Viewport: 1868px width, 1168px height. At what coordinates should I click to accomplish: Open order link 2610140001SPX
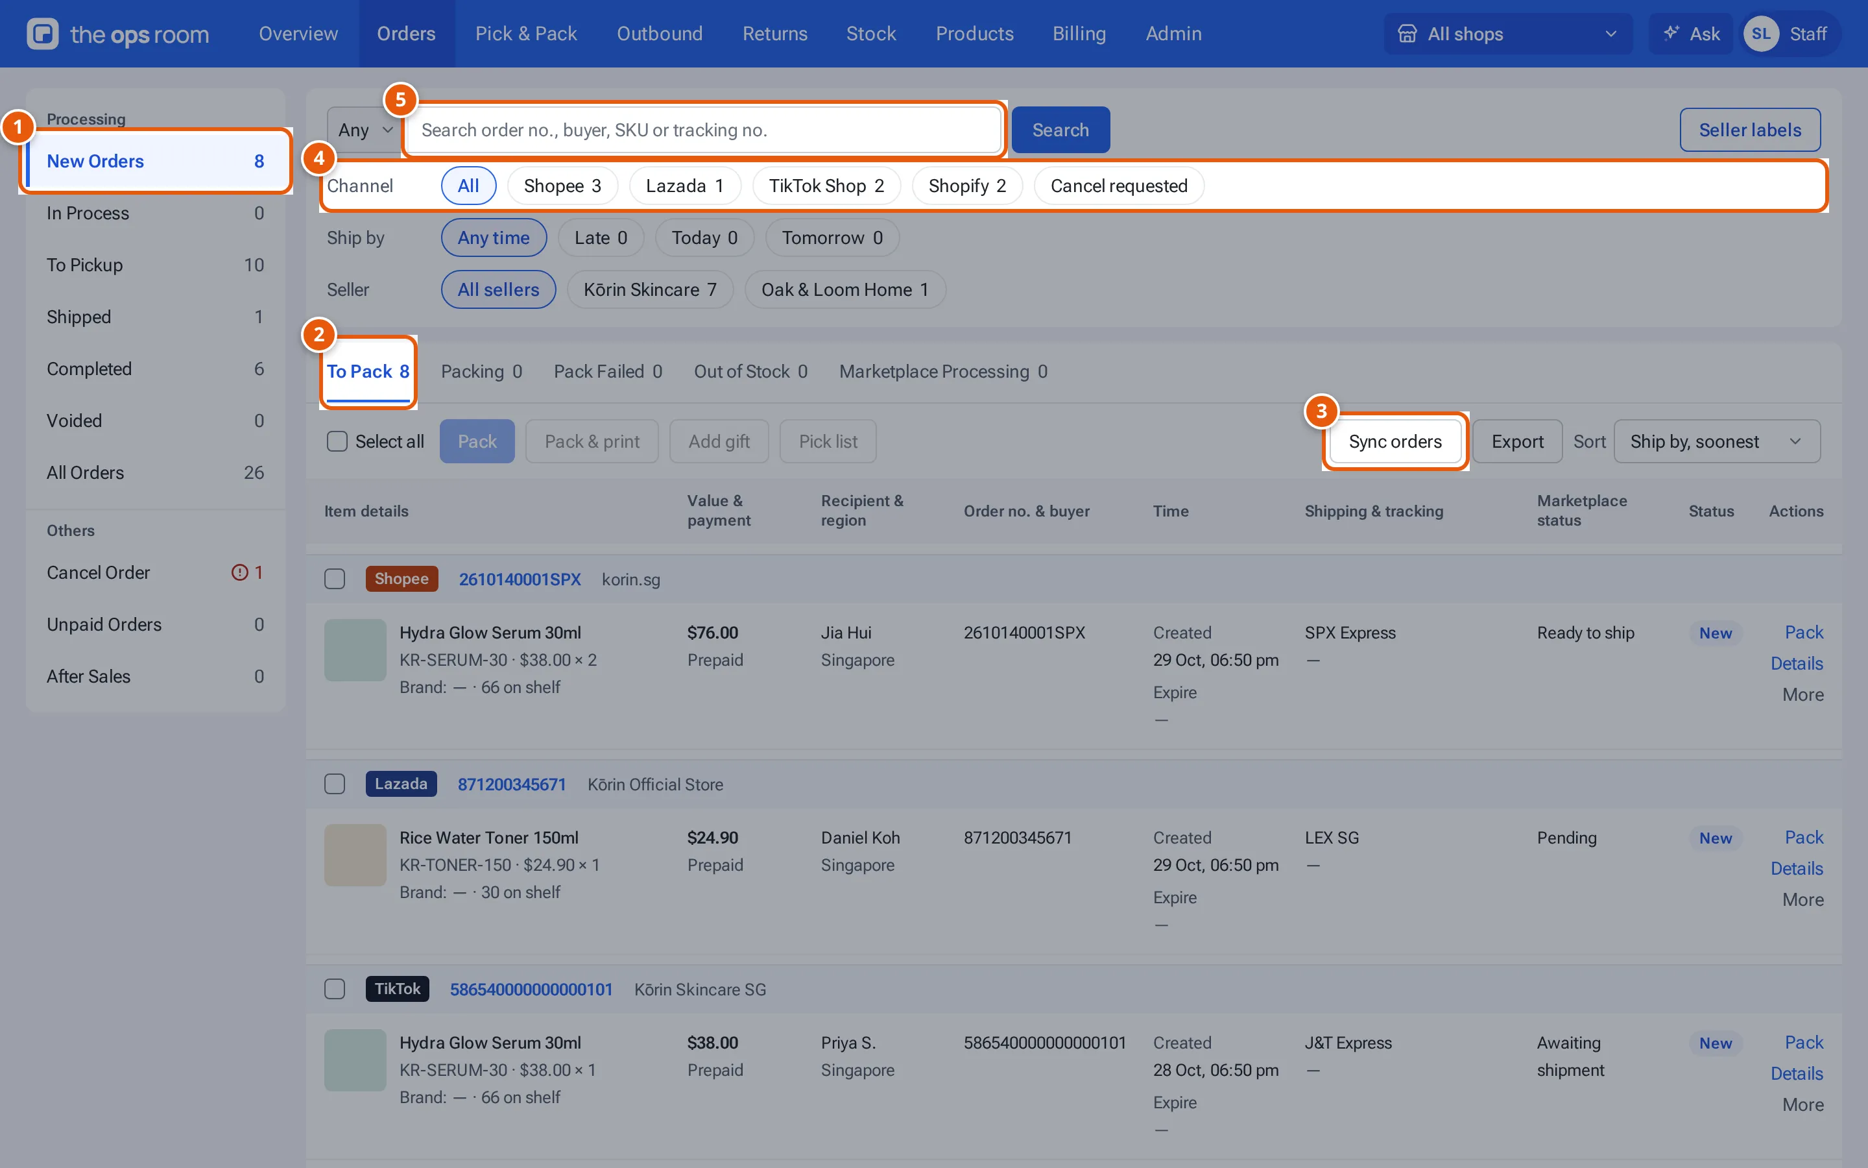tap(520, 579)
